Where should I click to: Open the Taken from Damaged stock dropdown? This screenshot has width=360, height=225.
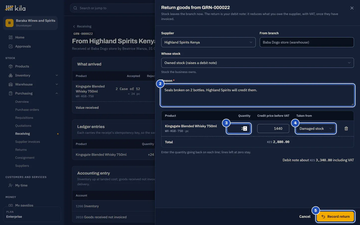[x=315, y=128]
